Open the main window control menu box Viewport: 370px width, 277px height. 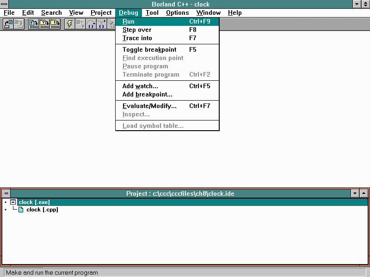[4, 4]
